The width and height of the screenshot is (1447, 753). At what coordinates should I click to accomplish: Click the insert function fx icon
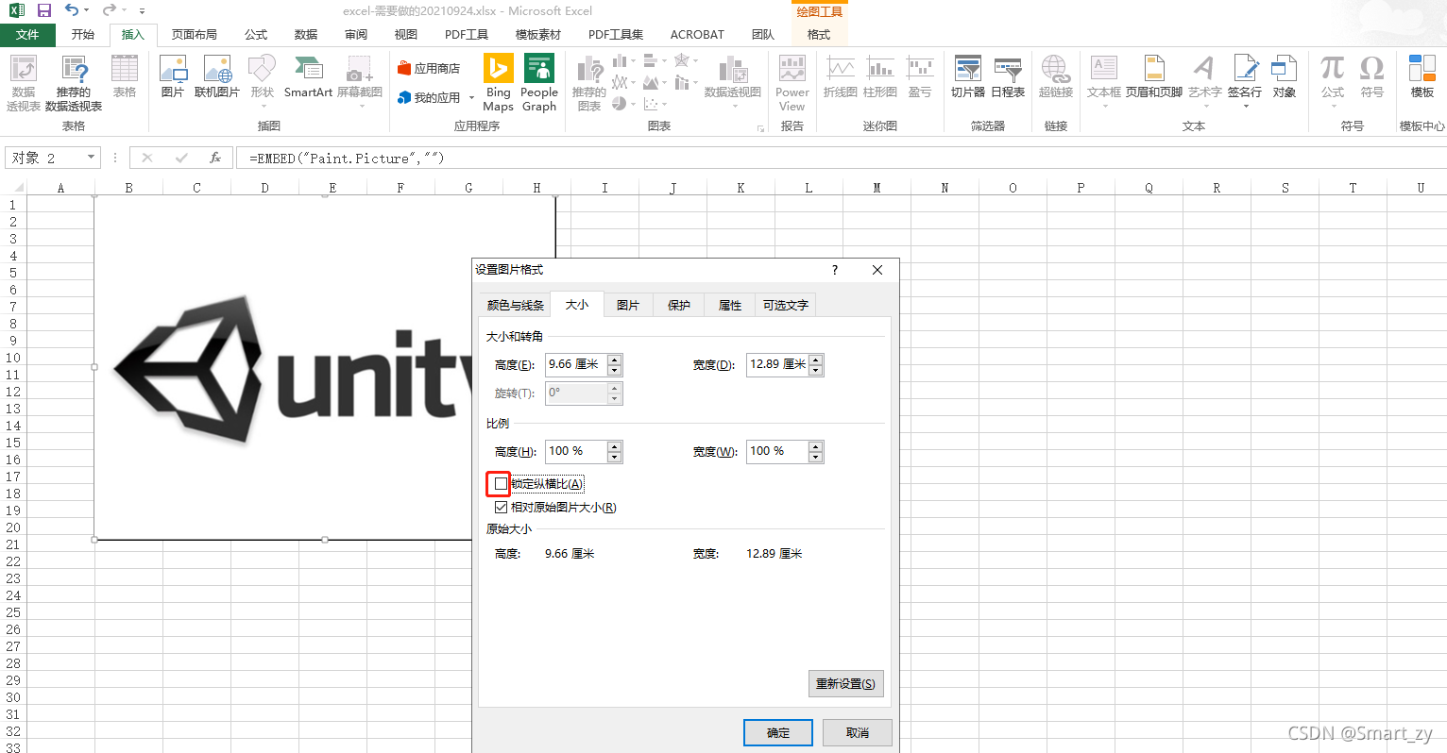click(215, 158)
